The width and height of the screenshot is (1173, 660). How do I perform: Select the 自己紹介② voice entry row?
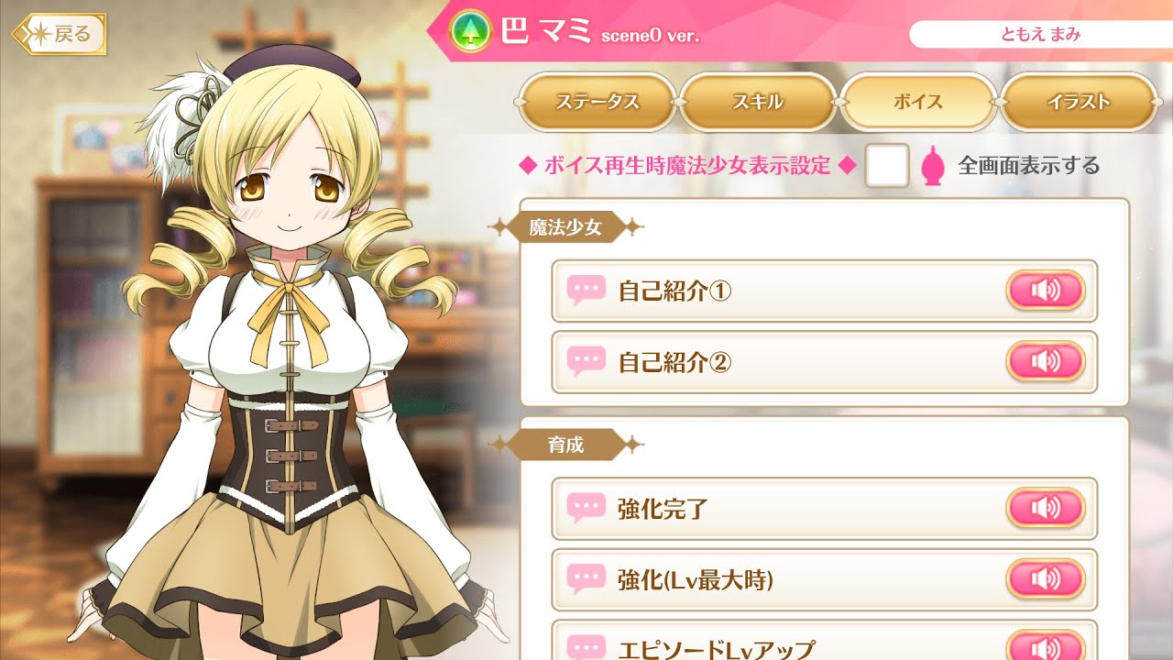click(x=824, y=362)
